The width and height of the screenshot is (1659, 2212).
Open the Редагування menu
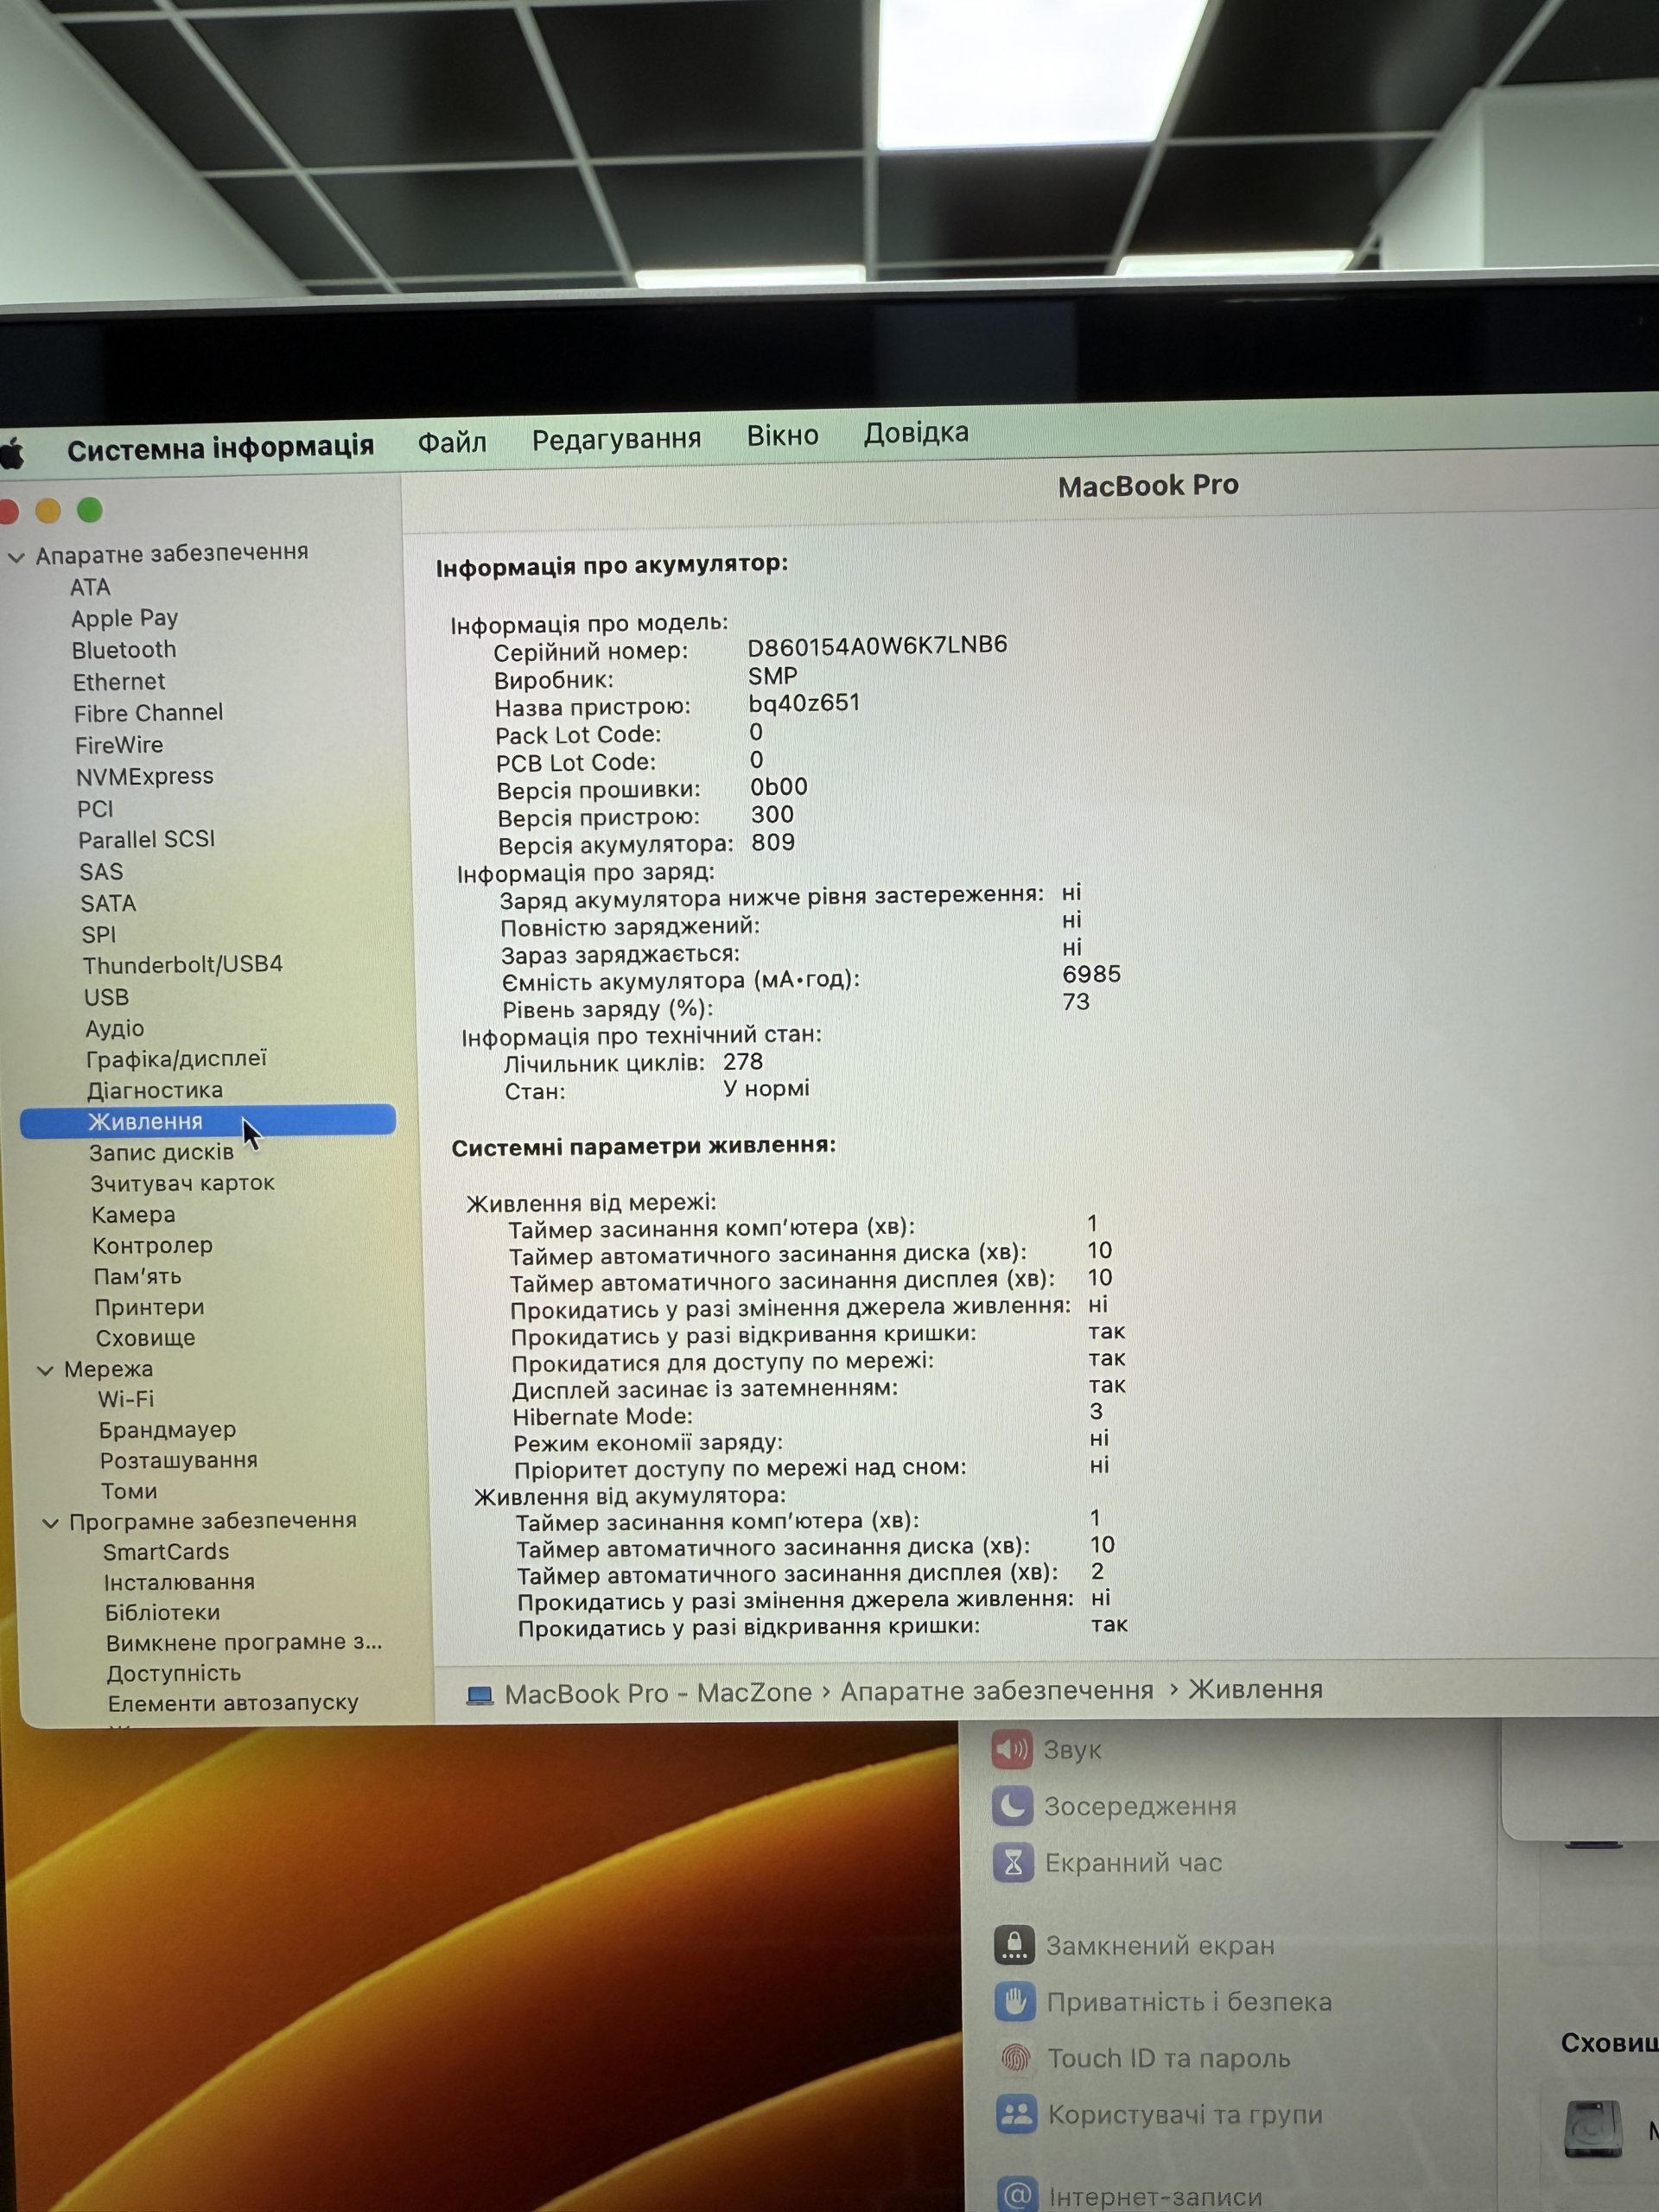pyautogui.click(x=616, y=439)
